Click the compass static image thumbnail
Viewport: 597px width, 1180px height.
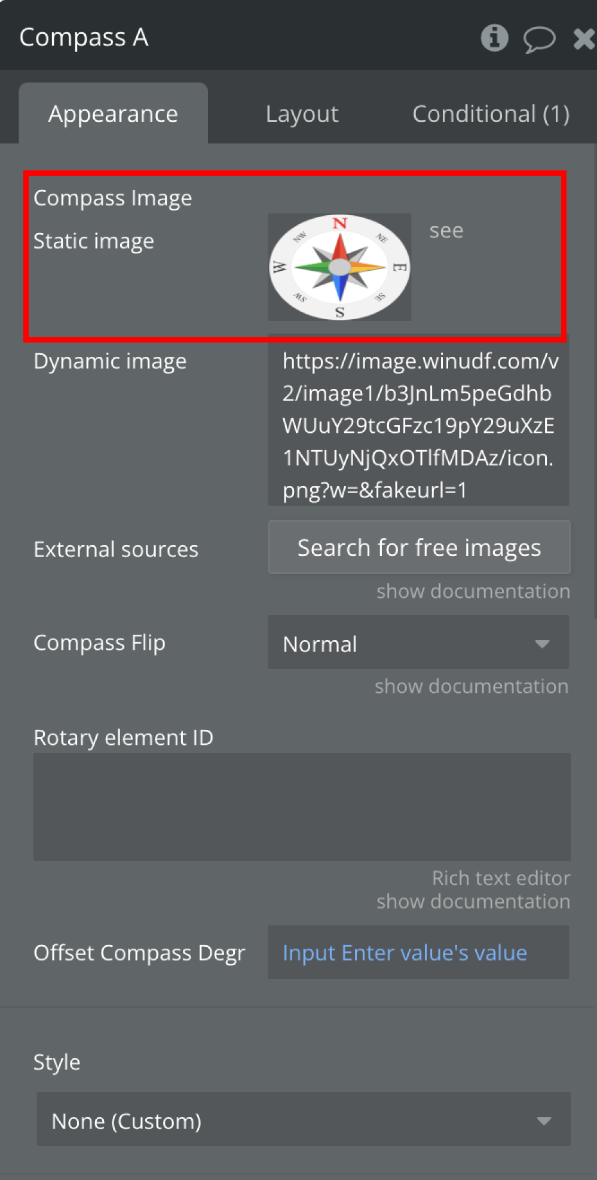[339, 267]
